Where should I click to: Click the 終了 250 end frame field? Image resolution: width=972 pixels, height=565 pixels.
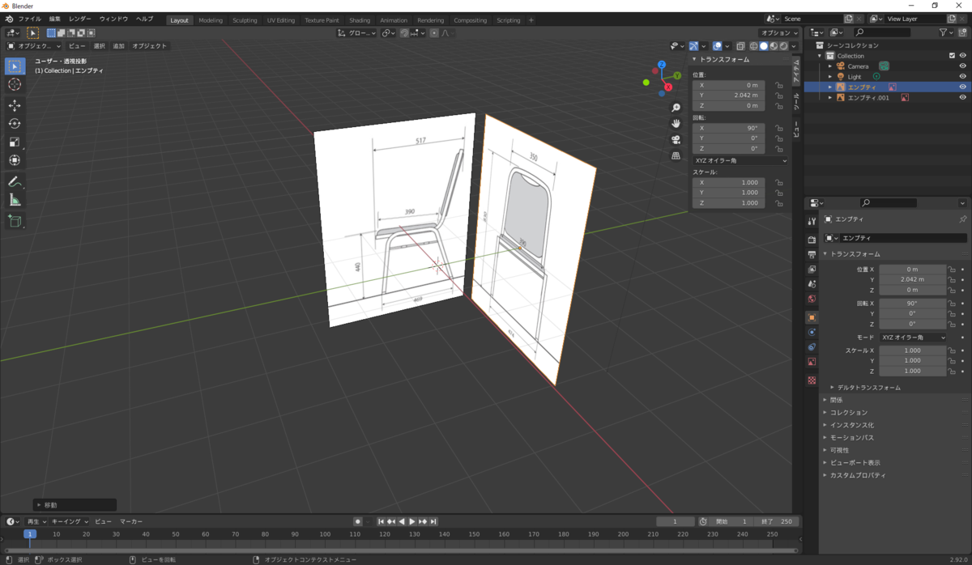776,521
